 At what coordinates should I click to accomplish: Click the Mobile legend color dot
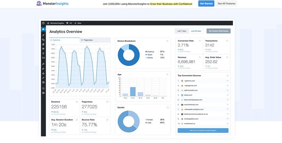146,58
